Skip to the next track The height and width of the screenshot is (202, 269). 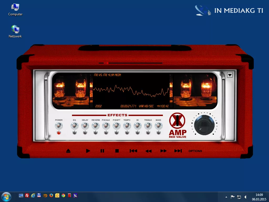178,151
